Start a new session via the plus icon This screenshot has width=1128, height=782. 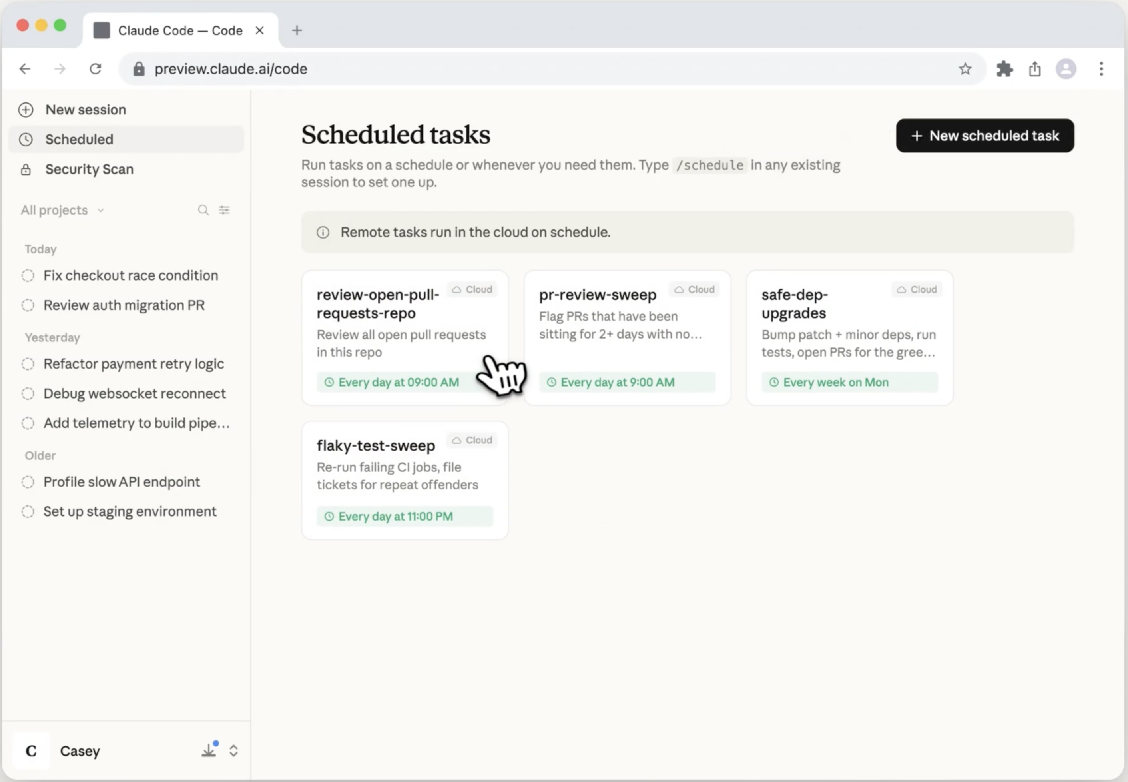[x=26, y=110]
